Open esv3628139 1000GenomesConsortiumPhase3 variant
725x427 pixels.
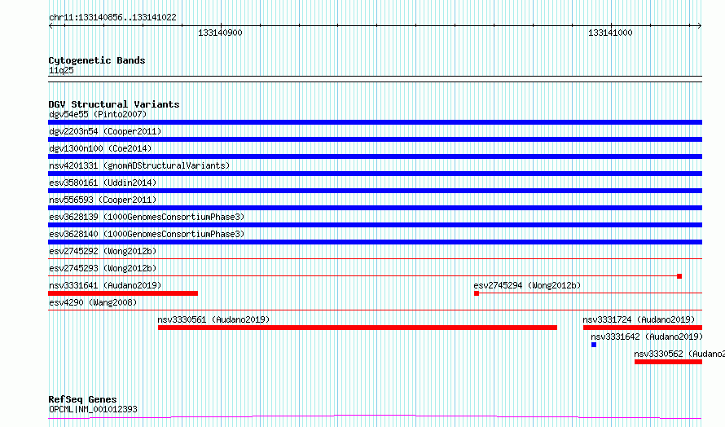point(147,217)
